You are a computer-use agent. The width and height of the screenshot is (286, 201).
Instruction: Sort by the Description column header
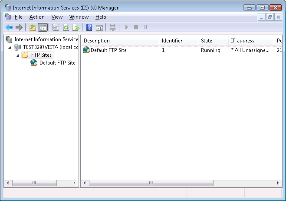120,41
